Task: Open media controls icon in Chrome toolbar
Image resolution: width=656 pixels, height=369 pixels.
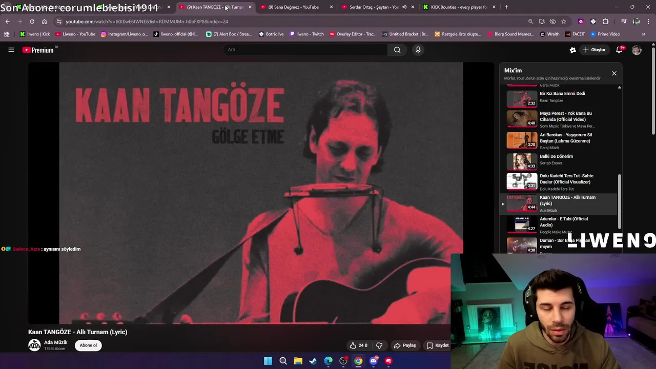Action: pos(624,22)
